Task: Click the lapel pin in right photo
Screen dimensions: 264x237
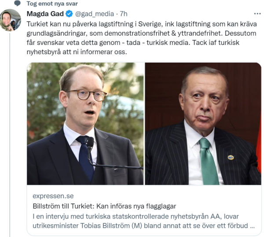Action: click(x=231, y=158)
